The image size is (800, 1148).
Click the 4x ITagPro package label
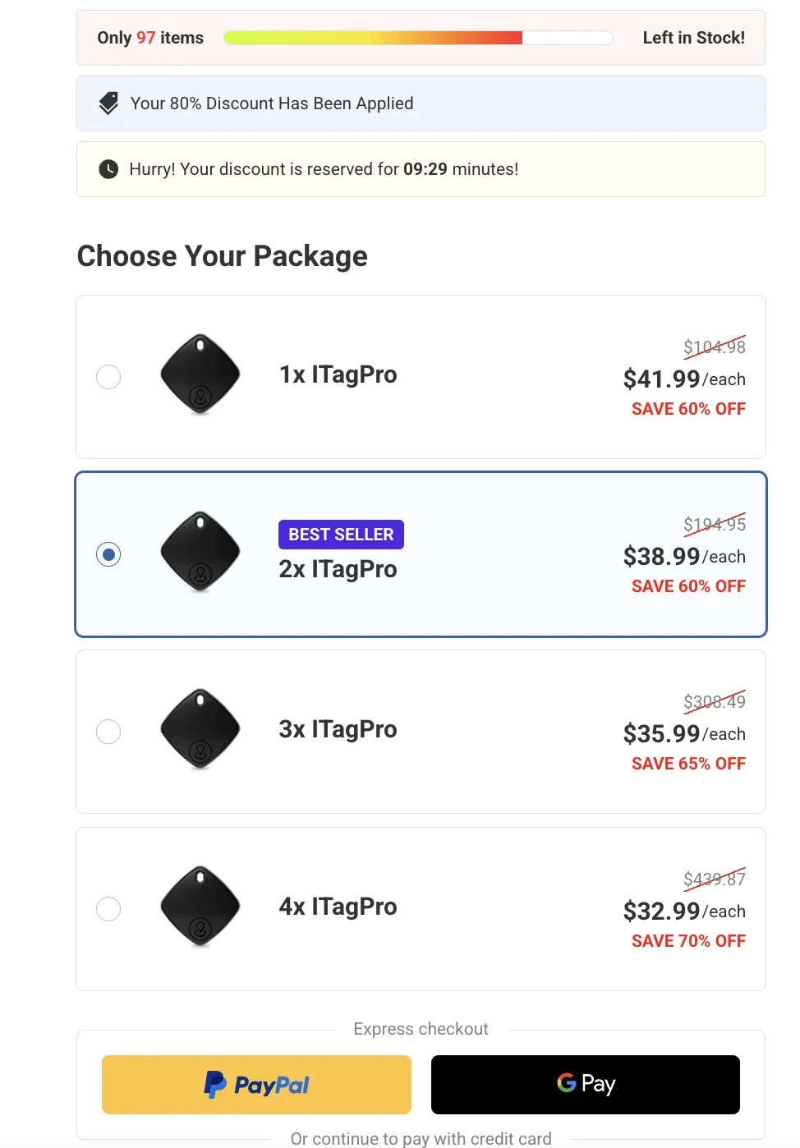338,907
